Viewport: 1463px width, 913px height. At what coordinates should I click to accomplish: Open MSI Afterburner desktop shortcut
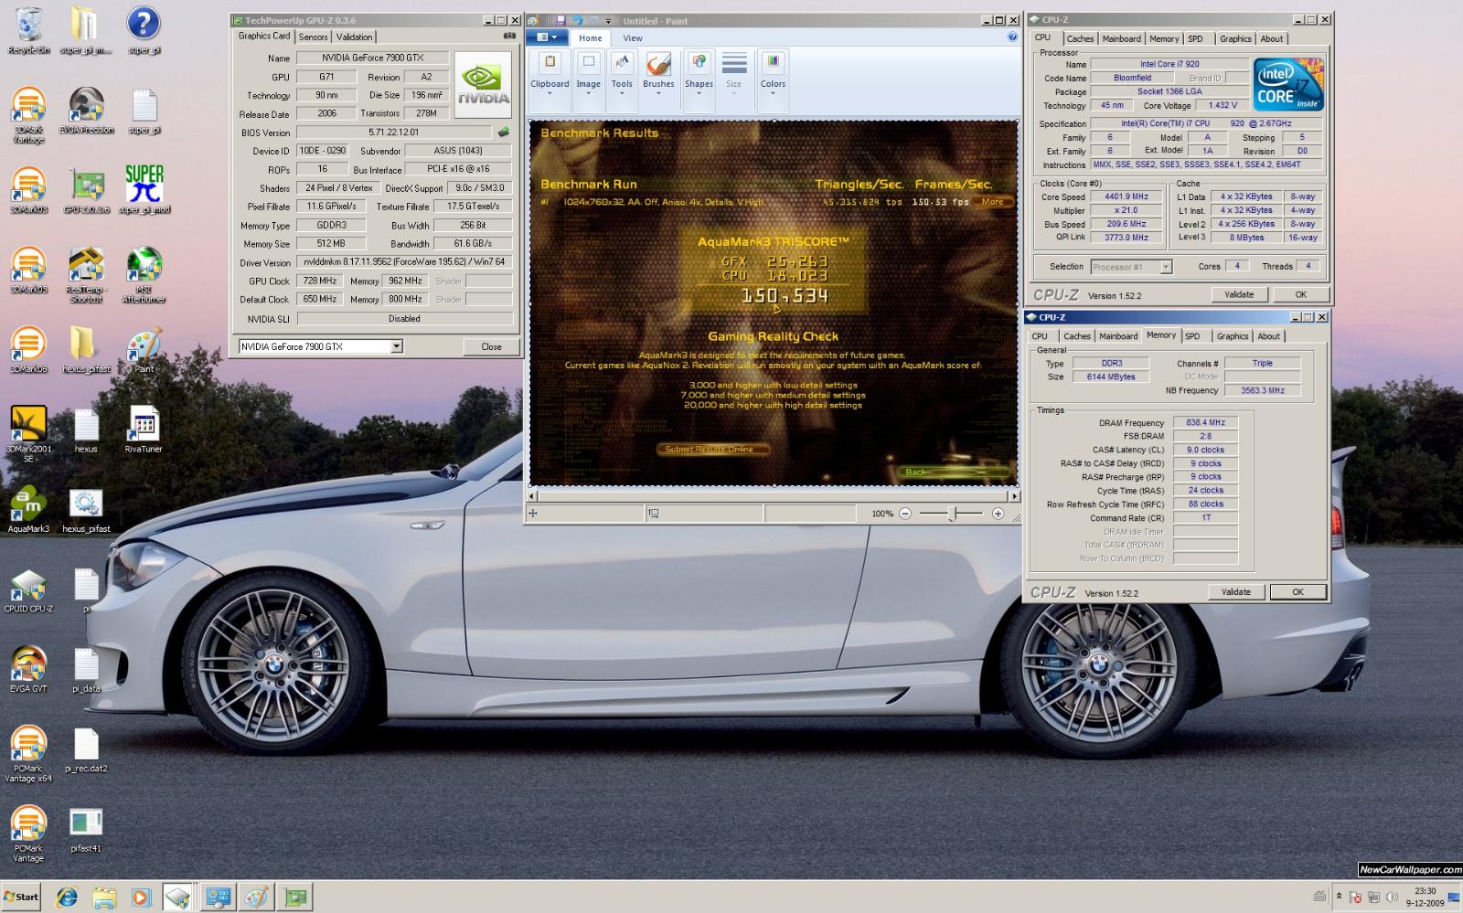click(144, 275)
